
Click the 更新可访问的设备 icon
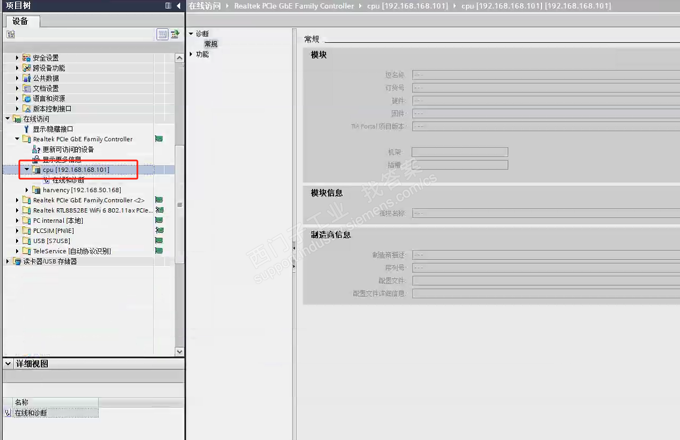(x=36, y=150)
